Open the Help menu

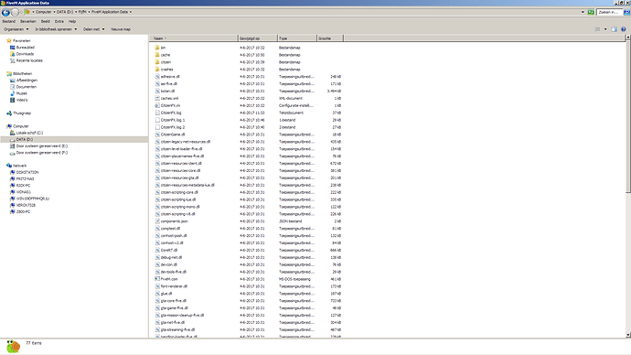coord(72,21)
